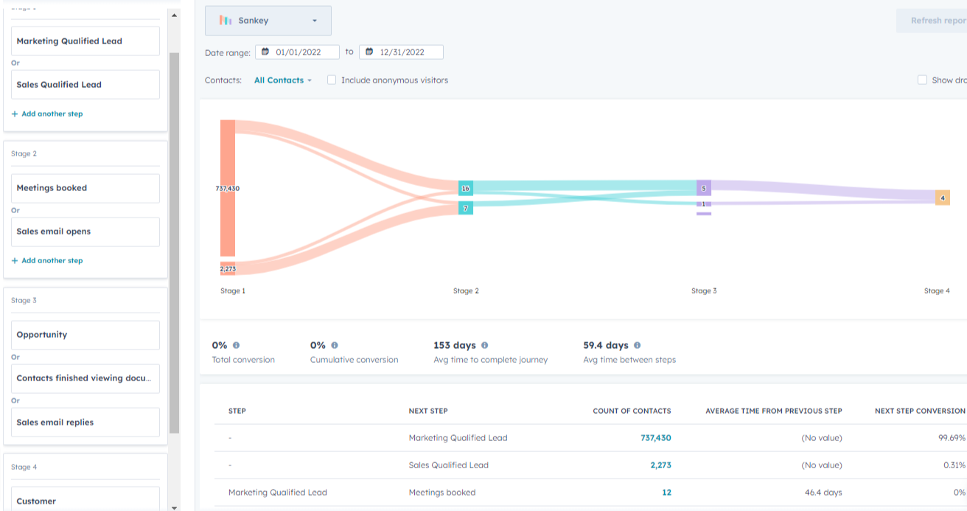Enable Include anonymous visitors
967x511 pixels.
pos(331,80)
